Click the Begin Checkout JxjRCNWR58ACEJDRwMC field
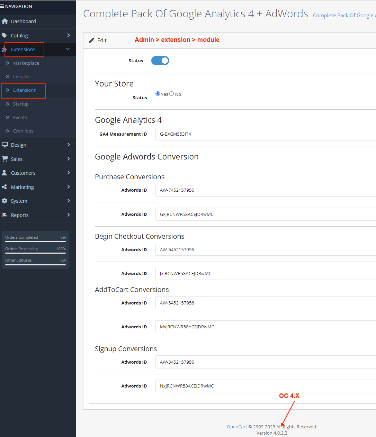 coord(266,273)
